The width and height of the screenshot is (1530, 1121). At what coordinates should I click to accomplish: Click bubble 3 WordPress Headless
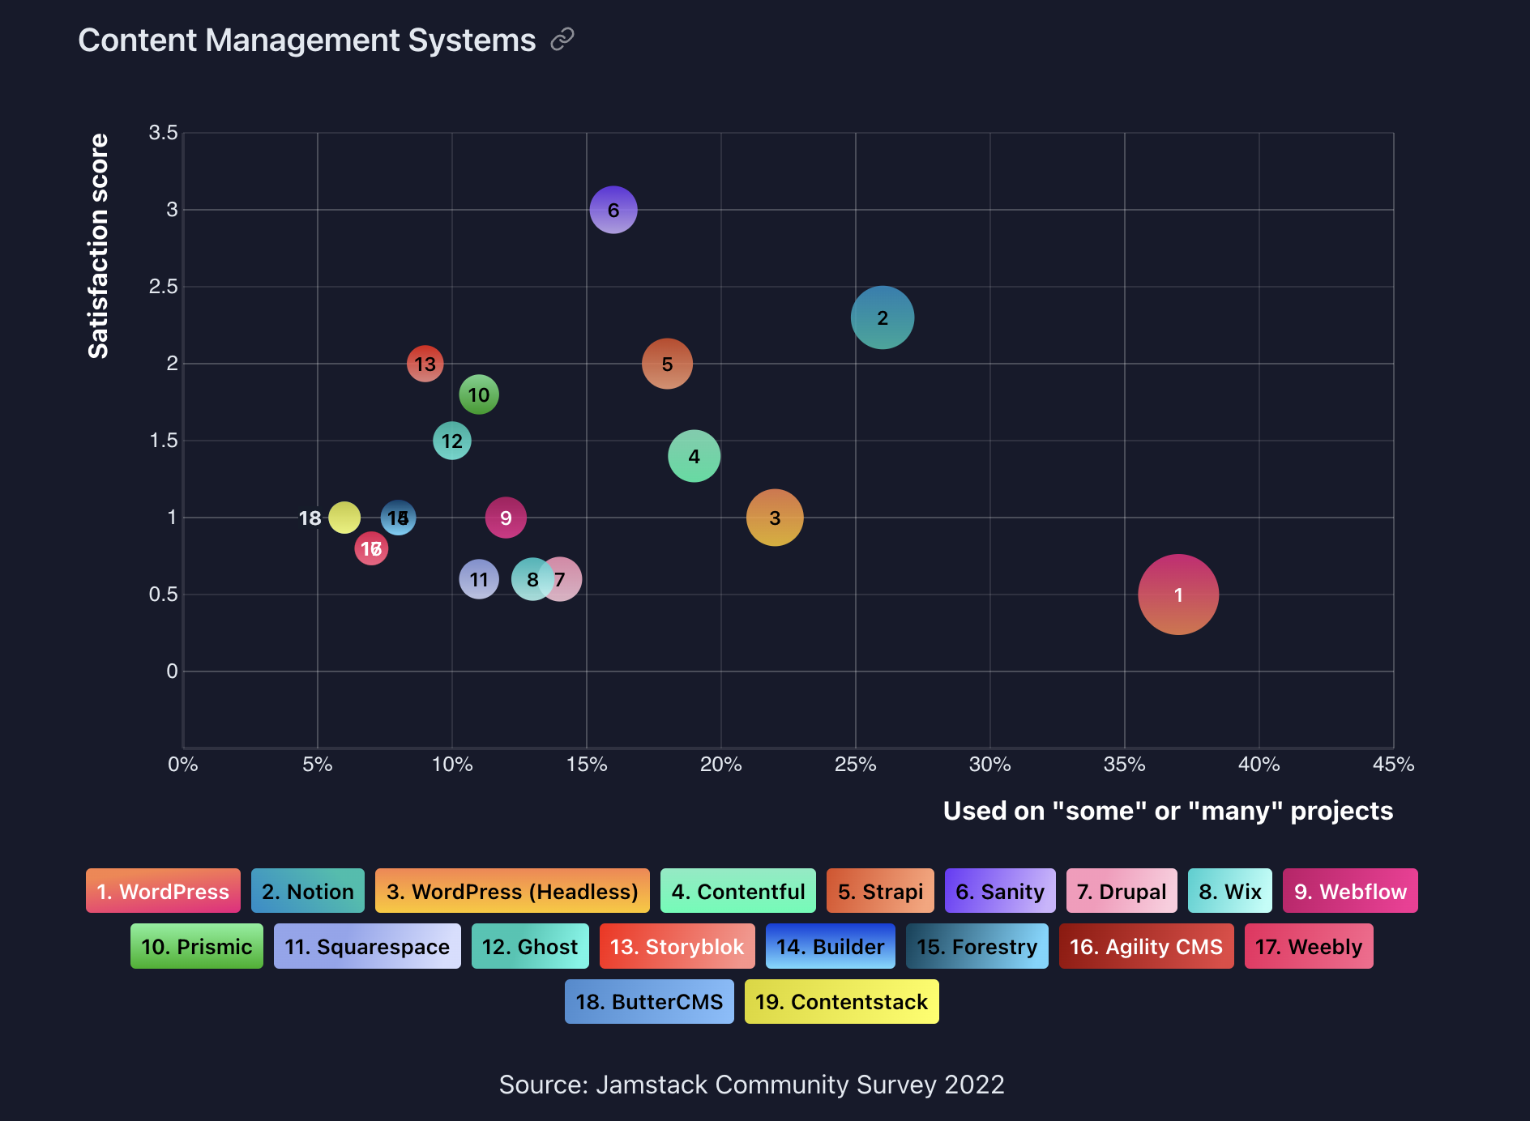[x=775, y=518]
